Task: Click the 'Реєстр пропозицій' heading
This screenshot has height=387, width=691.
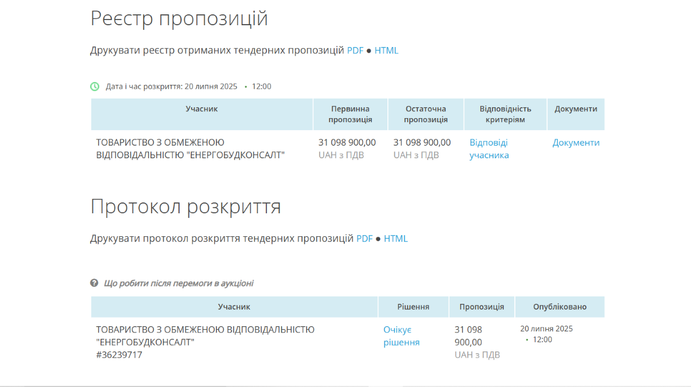Action: (179, 18)
